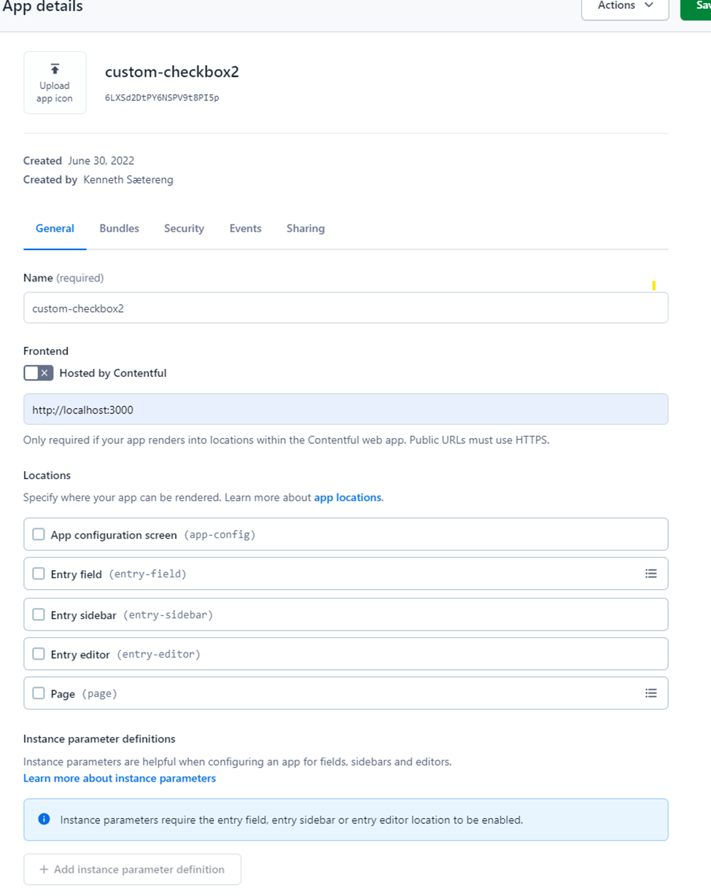Viewport: 711px width, 896px height.
Task: Click the Name input field
Action: pos(346,308)
